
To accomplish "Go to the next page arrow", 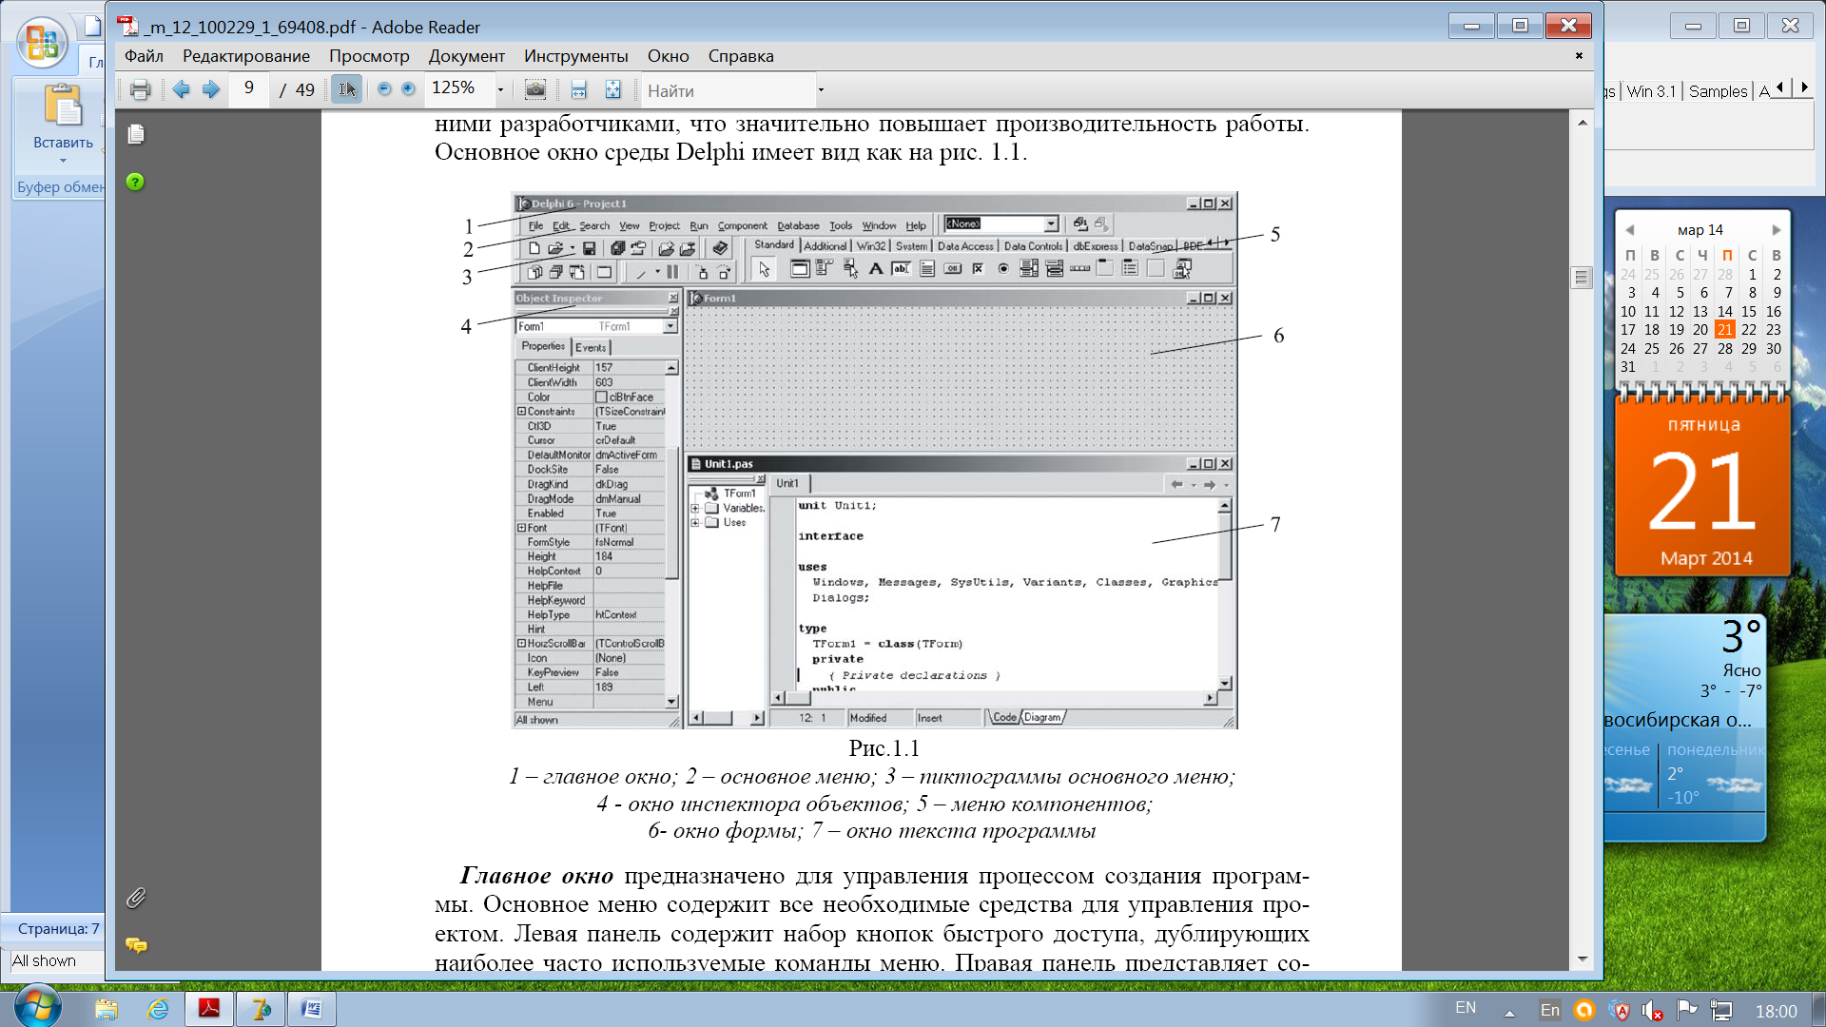I will (x=211, y=89).
